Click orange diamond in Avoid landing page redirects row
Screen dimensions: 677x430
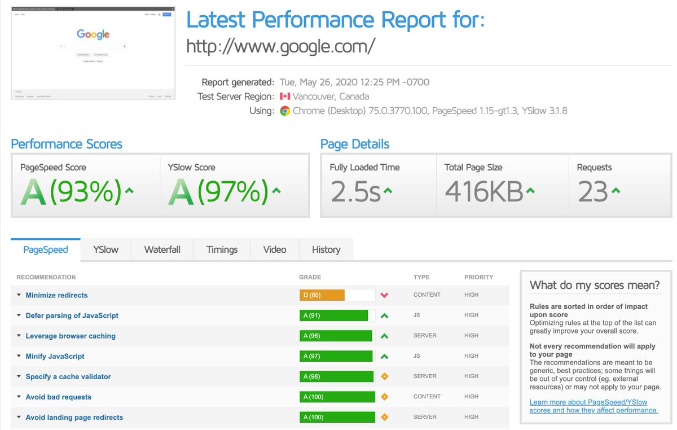click(385, 417)
